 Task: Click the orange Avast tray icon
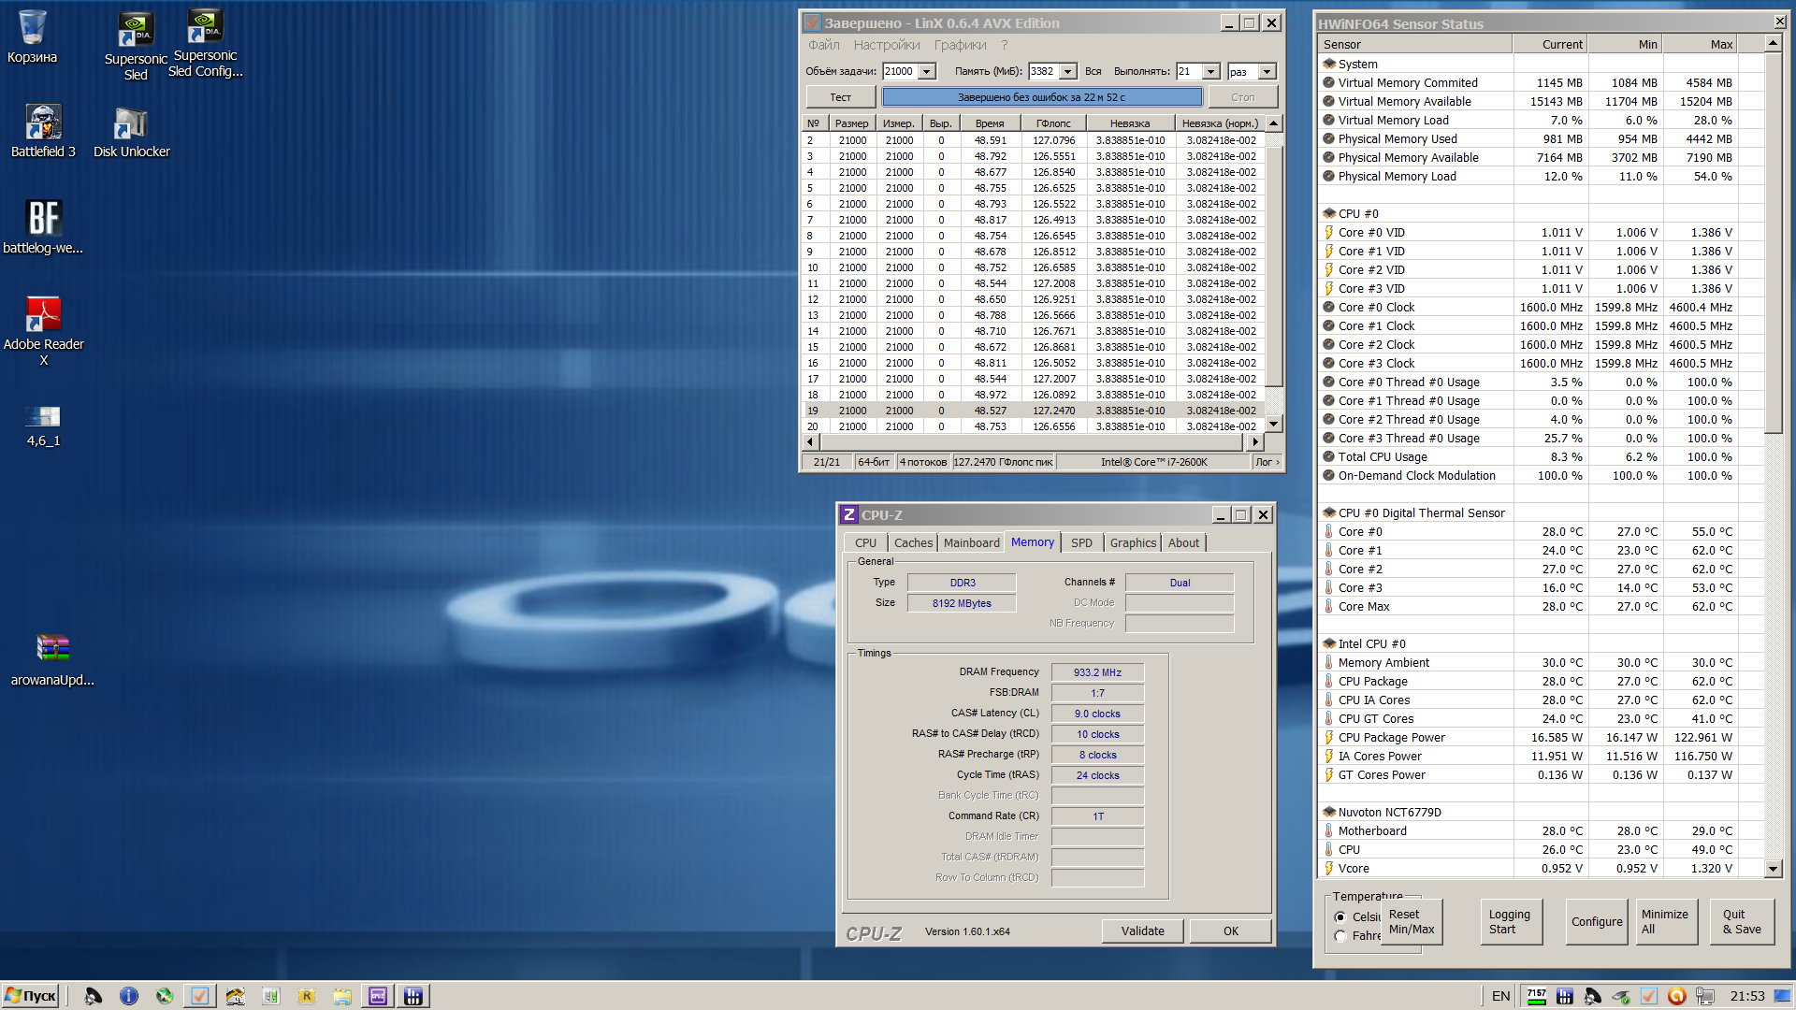pos(1677,996)
